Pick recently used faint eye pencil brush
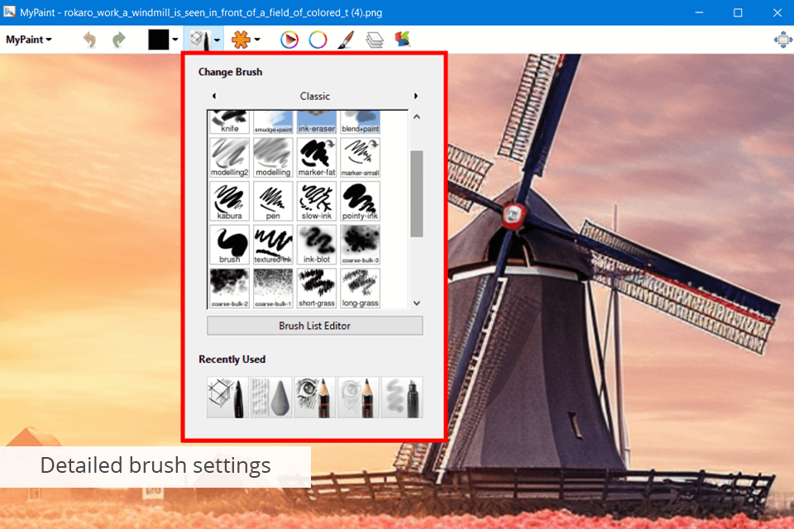Viewport: 794px width, 529px height. [358, 397]
